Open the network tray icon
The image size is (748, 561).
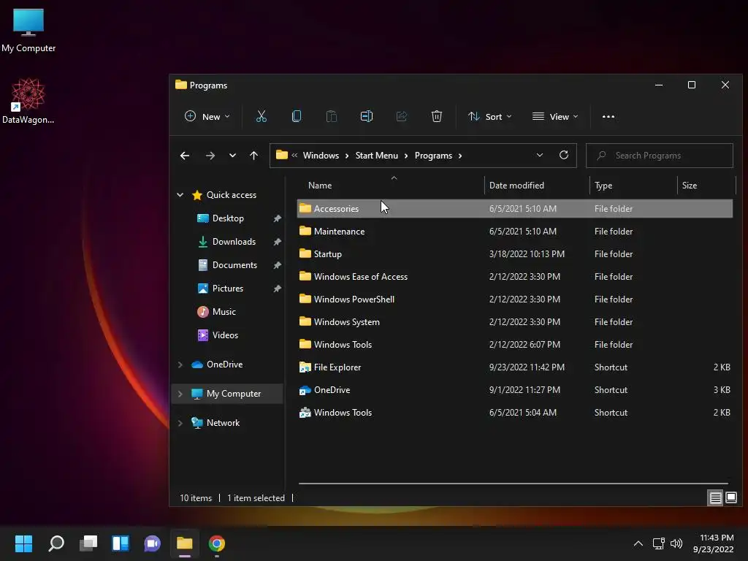pyautogui.click(x=658, y=543)
